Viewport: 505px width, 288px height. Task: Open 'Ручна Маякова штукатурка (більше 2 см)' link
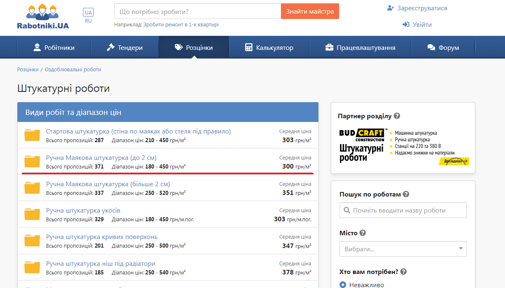tap(108, 184)
